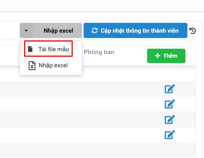Select Phòng ban cell beside the third edit icon
Image resolution: width=204 pixels, height=158 pixels.
113,119
